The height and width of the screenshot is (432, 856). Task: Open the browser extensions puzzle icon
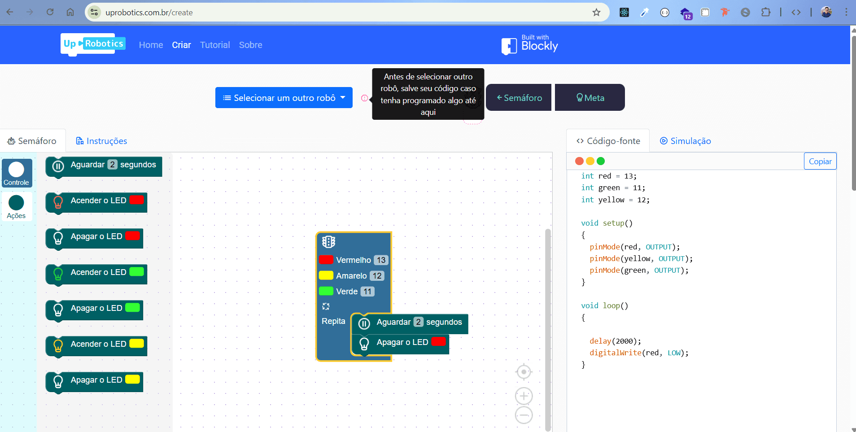click(766, 13)
